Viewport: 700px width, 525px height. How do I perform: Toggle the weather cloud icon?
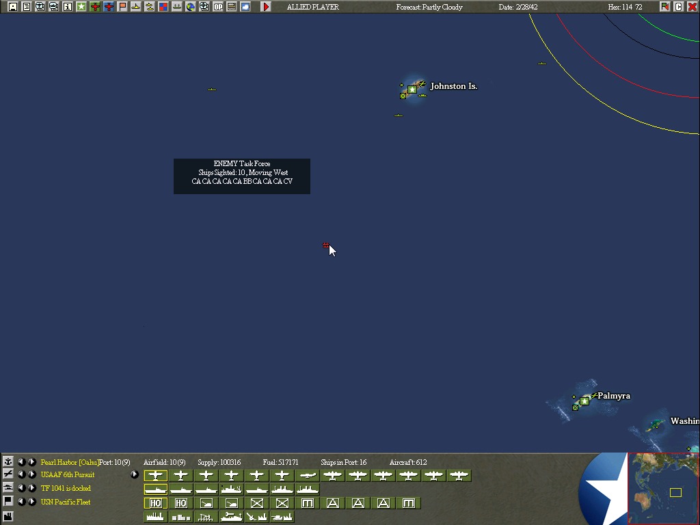[245, 7]
